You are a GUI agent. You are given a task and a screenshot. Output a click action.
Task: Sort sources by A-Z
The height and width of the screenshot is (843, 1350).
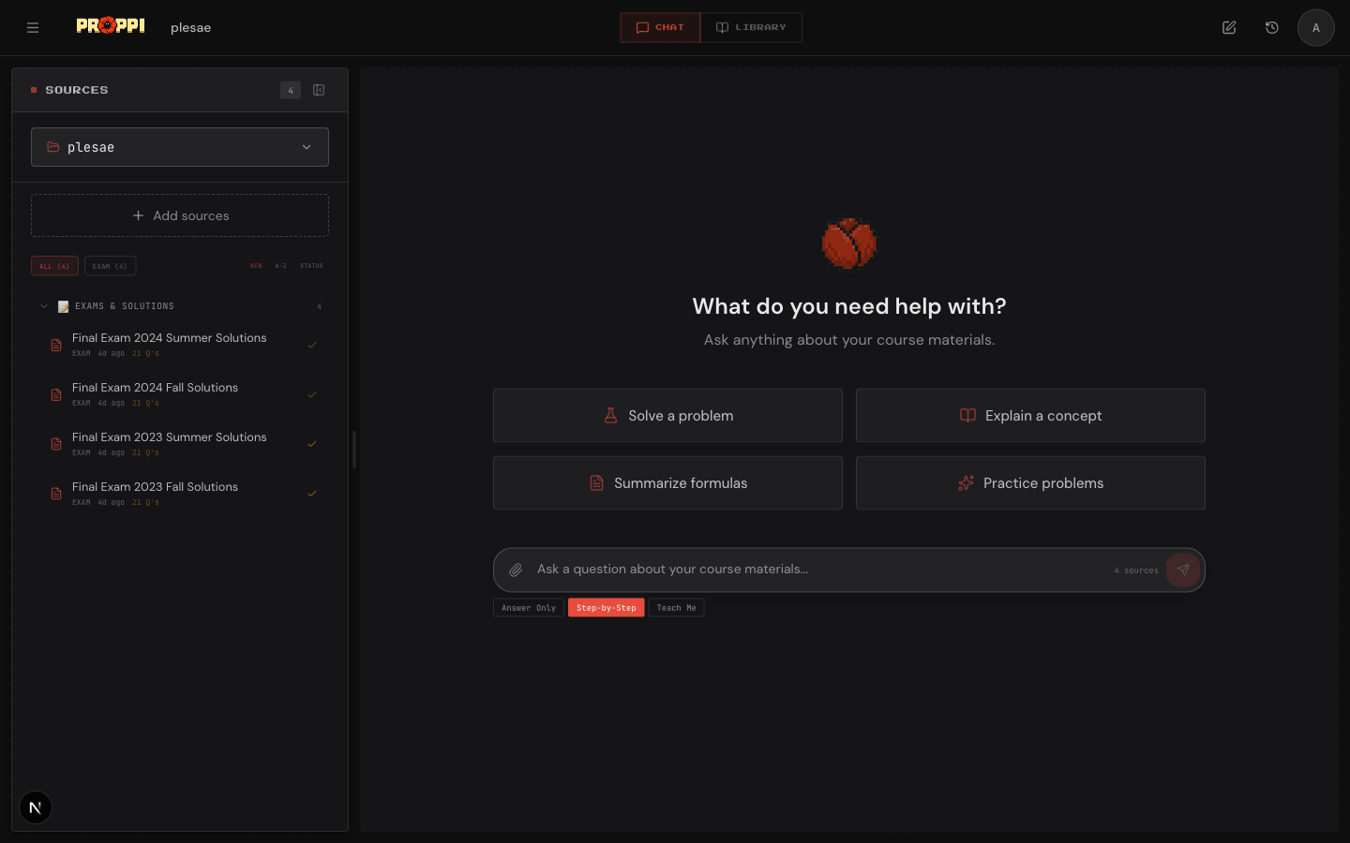279,265
